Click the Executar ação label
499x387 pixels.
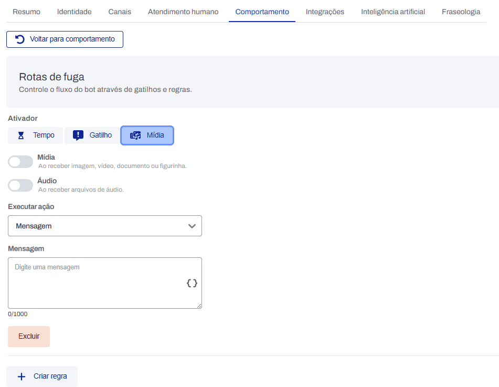coord(31,206)
